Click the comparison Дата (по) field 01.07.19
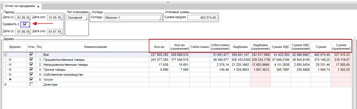The image size is (357, 109). click(x=54, y=31)
